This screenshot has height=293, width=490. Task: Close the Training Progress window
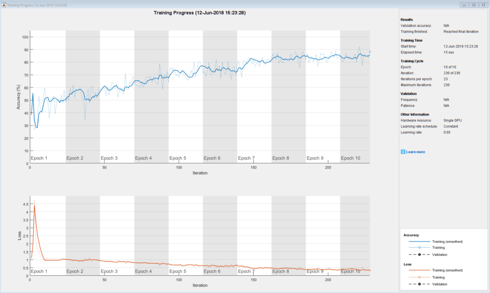[483, 5]
